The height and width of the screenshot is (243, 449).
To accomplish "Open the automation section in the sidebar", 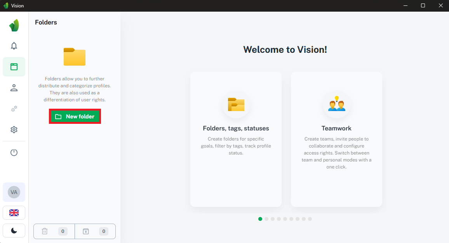I will coord(14,109).
